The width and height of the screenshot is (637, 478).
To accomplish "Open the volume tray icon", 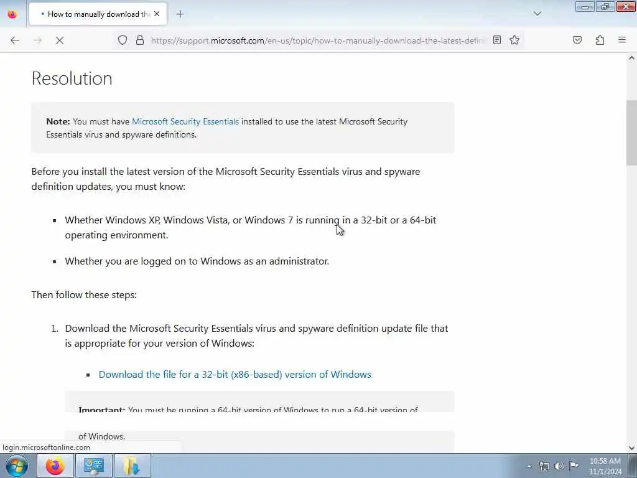I will [559, 466].
